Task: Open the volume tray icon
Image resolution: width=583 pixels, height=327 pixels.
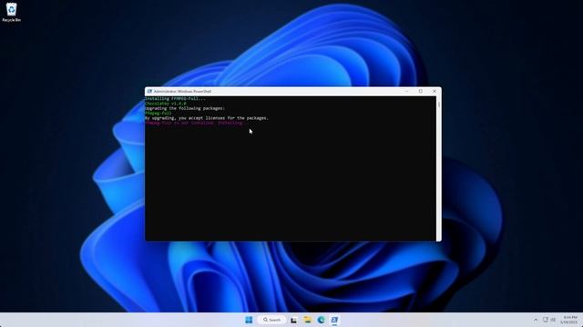Action: tap(553, 320)
